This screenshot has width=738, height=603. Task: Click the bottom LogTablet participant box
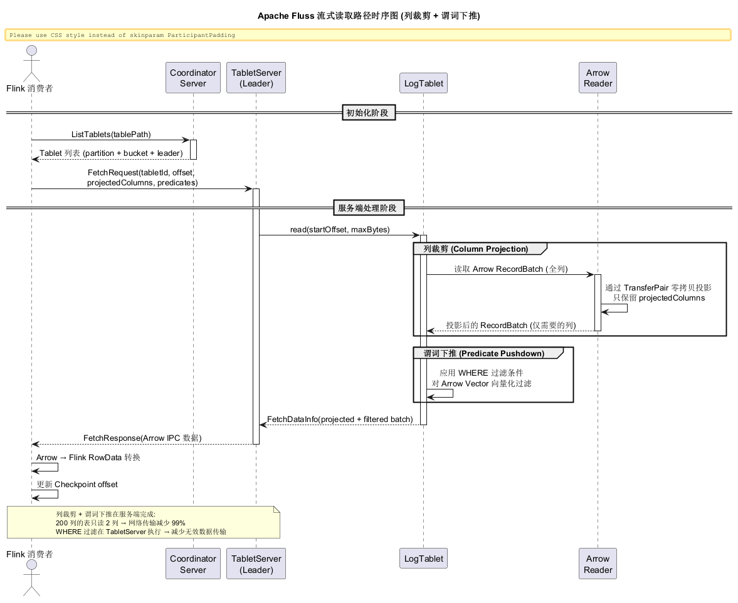click(x=424, y=559)
